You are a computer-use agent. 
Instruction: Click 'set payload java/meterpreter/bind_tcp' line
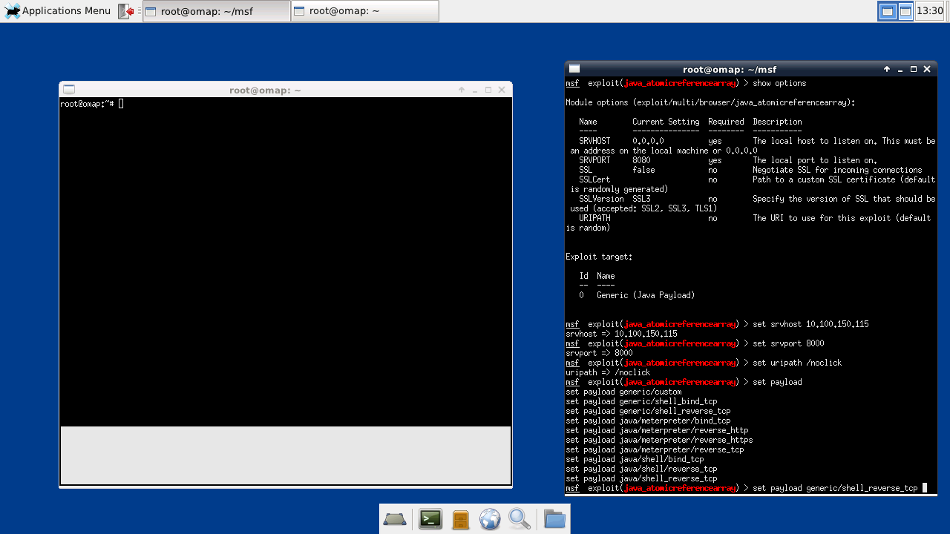coord(648,421)
